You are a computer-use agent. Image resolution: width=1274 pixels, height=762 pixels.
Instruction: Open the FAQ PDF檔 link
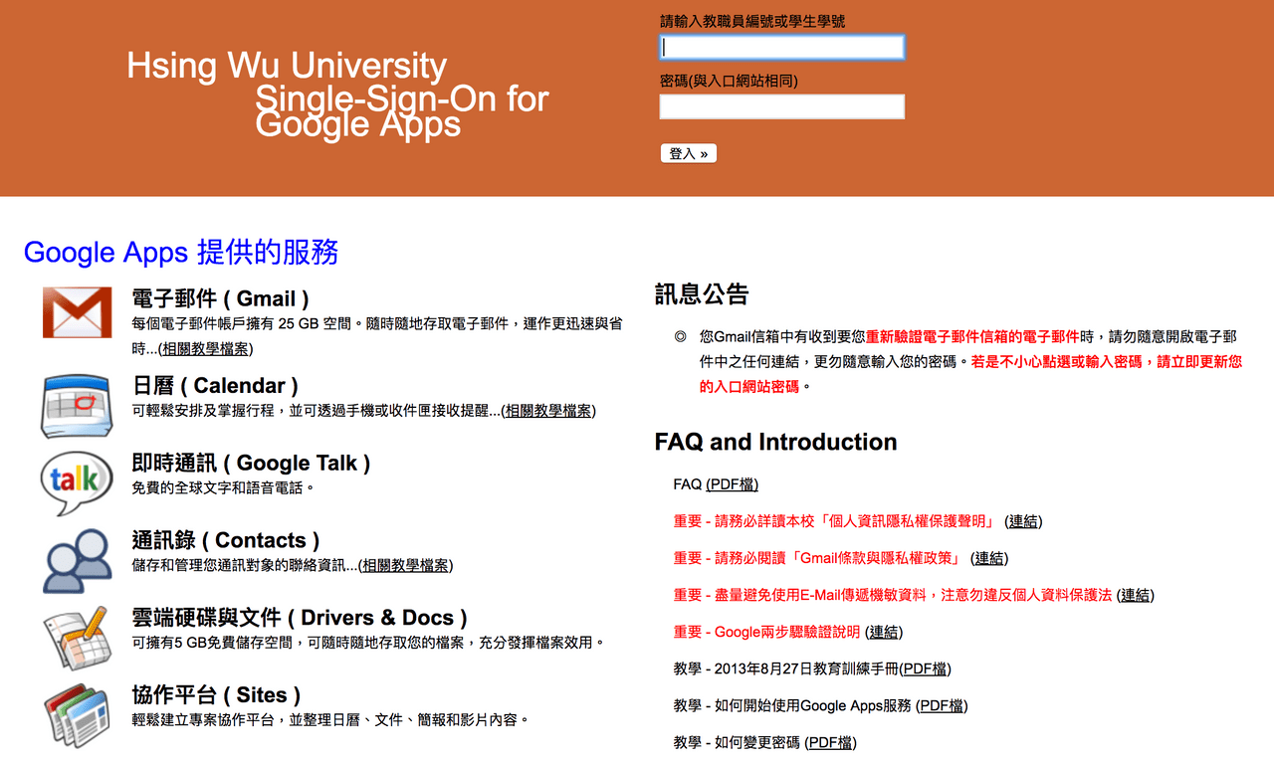tap(733, 484)
